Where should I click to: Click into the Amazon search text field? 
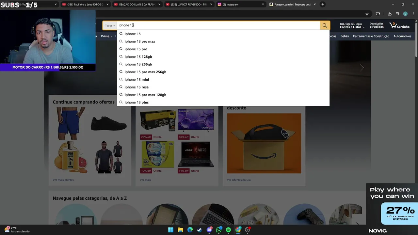pyautogui.click(x=218, y=25)
